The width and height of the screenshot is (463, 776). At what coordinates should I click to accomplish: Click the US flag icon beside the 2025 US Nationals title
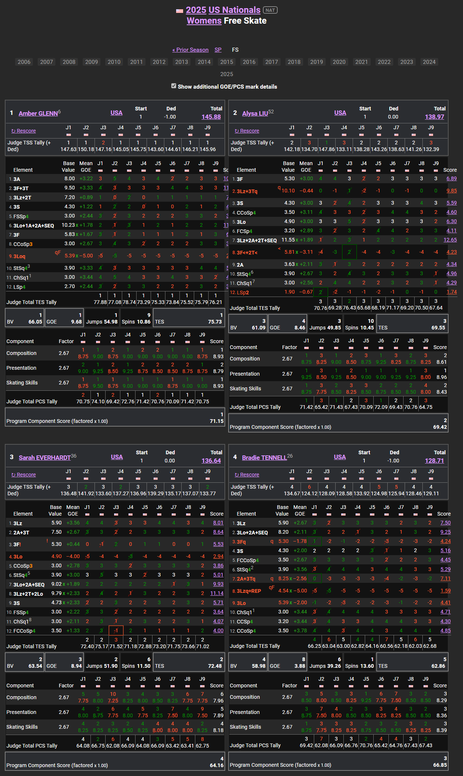179,11
